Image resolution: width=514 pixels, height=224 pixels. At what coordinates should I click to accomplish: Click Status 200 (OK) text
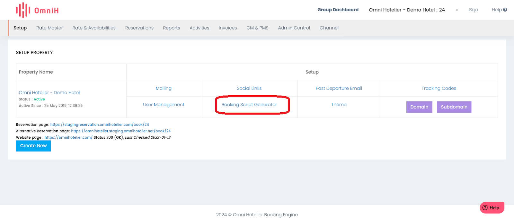(109, 137)
